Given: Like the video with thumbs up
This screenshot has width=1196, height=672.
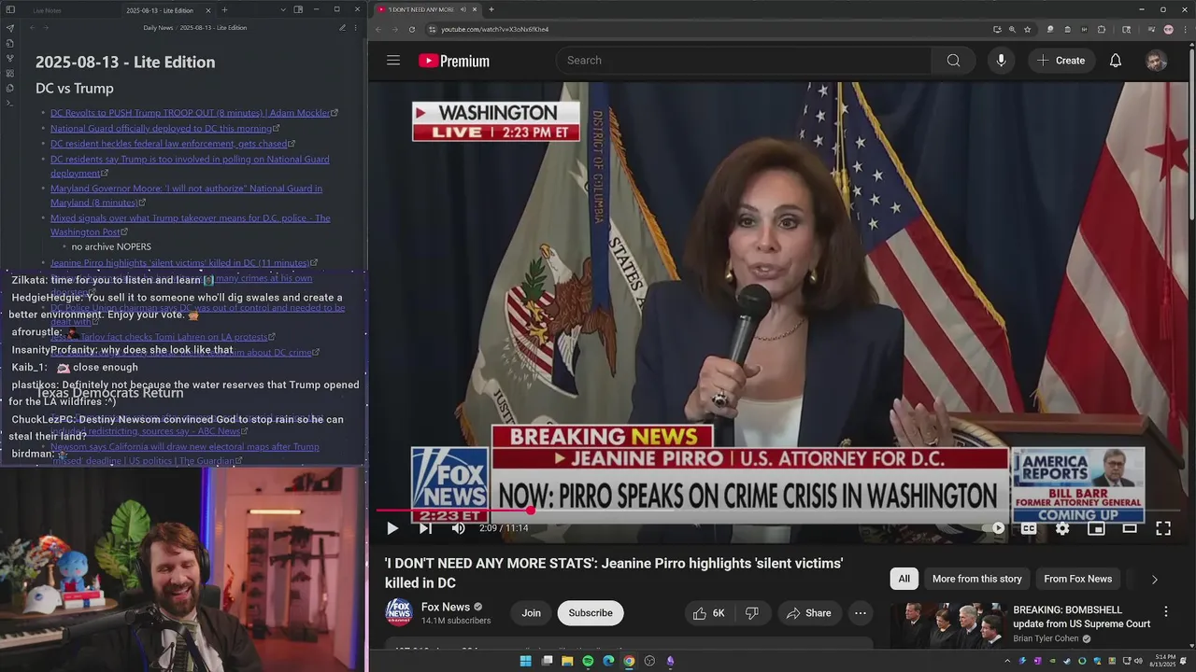Looking at the screenshot, I should (708, 613).
